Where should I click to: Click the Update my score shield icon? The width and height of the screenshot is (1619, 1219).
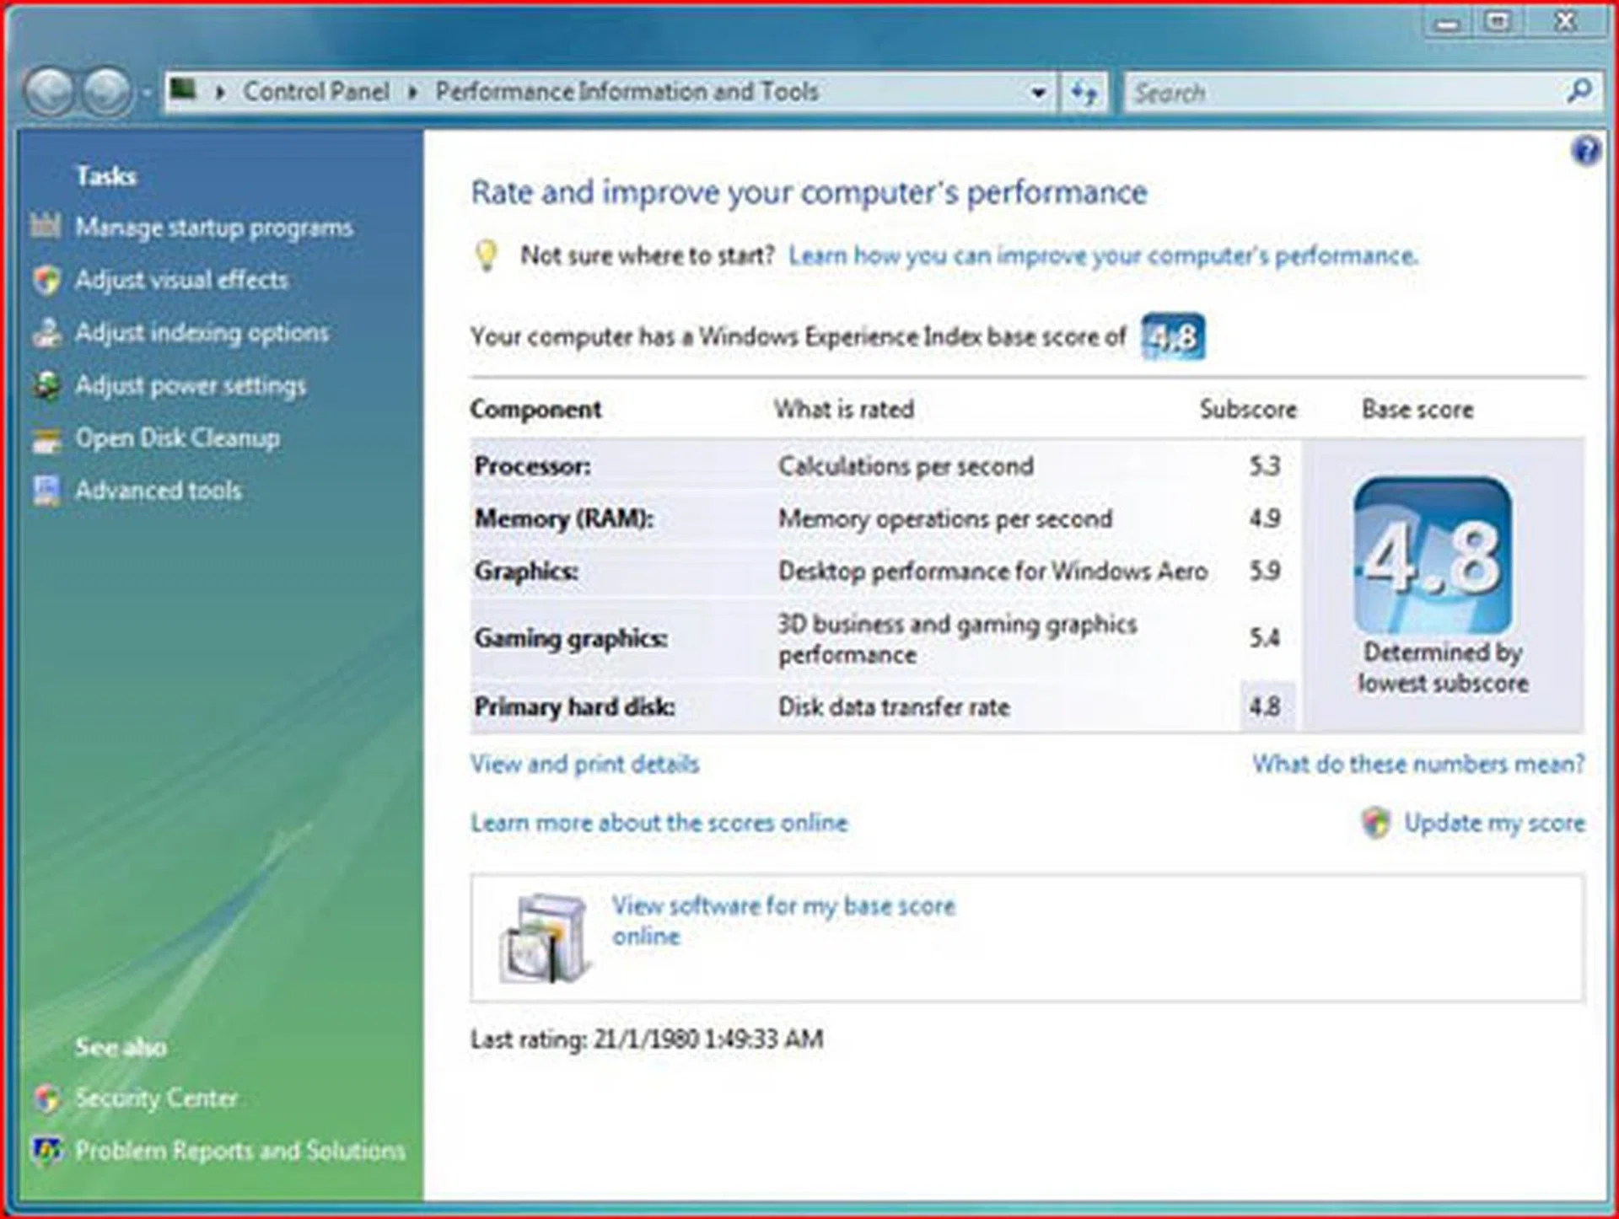click(1375, 823)
